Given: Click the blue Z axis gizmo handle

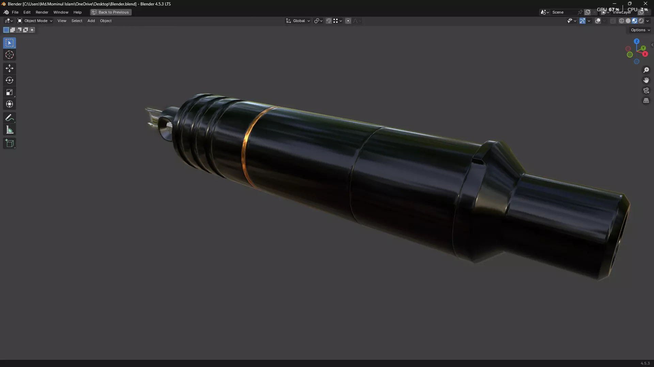Looking at the screenshot, I should [637, 41].
